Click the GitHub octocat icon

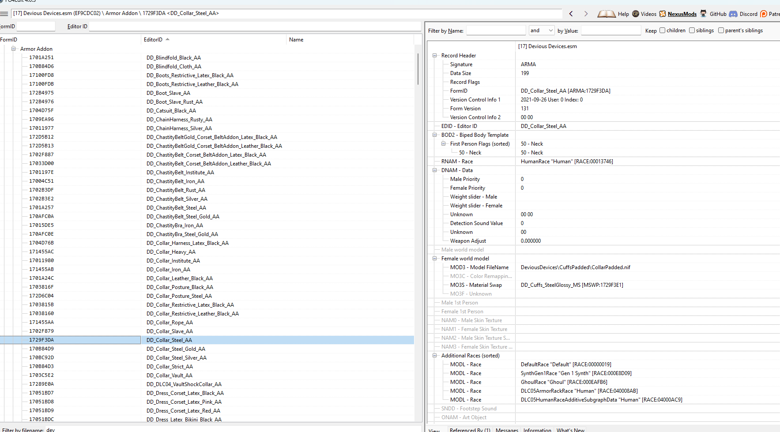point(703,14)
